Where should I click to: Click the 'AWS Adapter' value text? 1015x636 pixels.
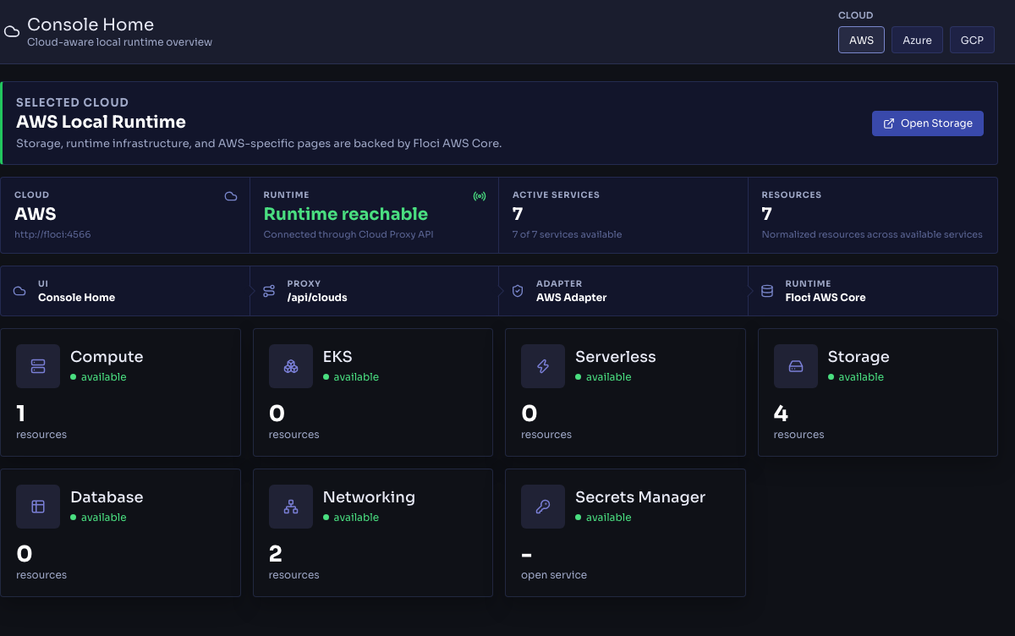[572, 298]
